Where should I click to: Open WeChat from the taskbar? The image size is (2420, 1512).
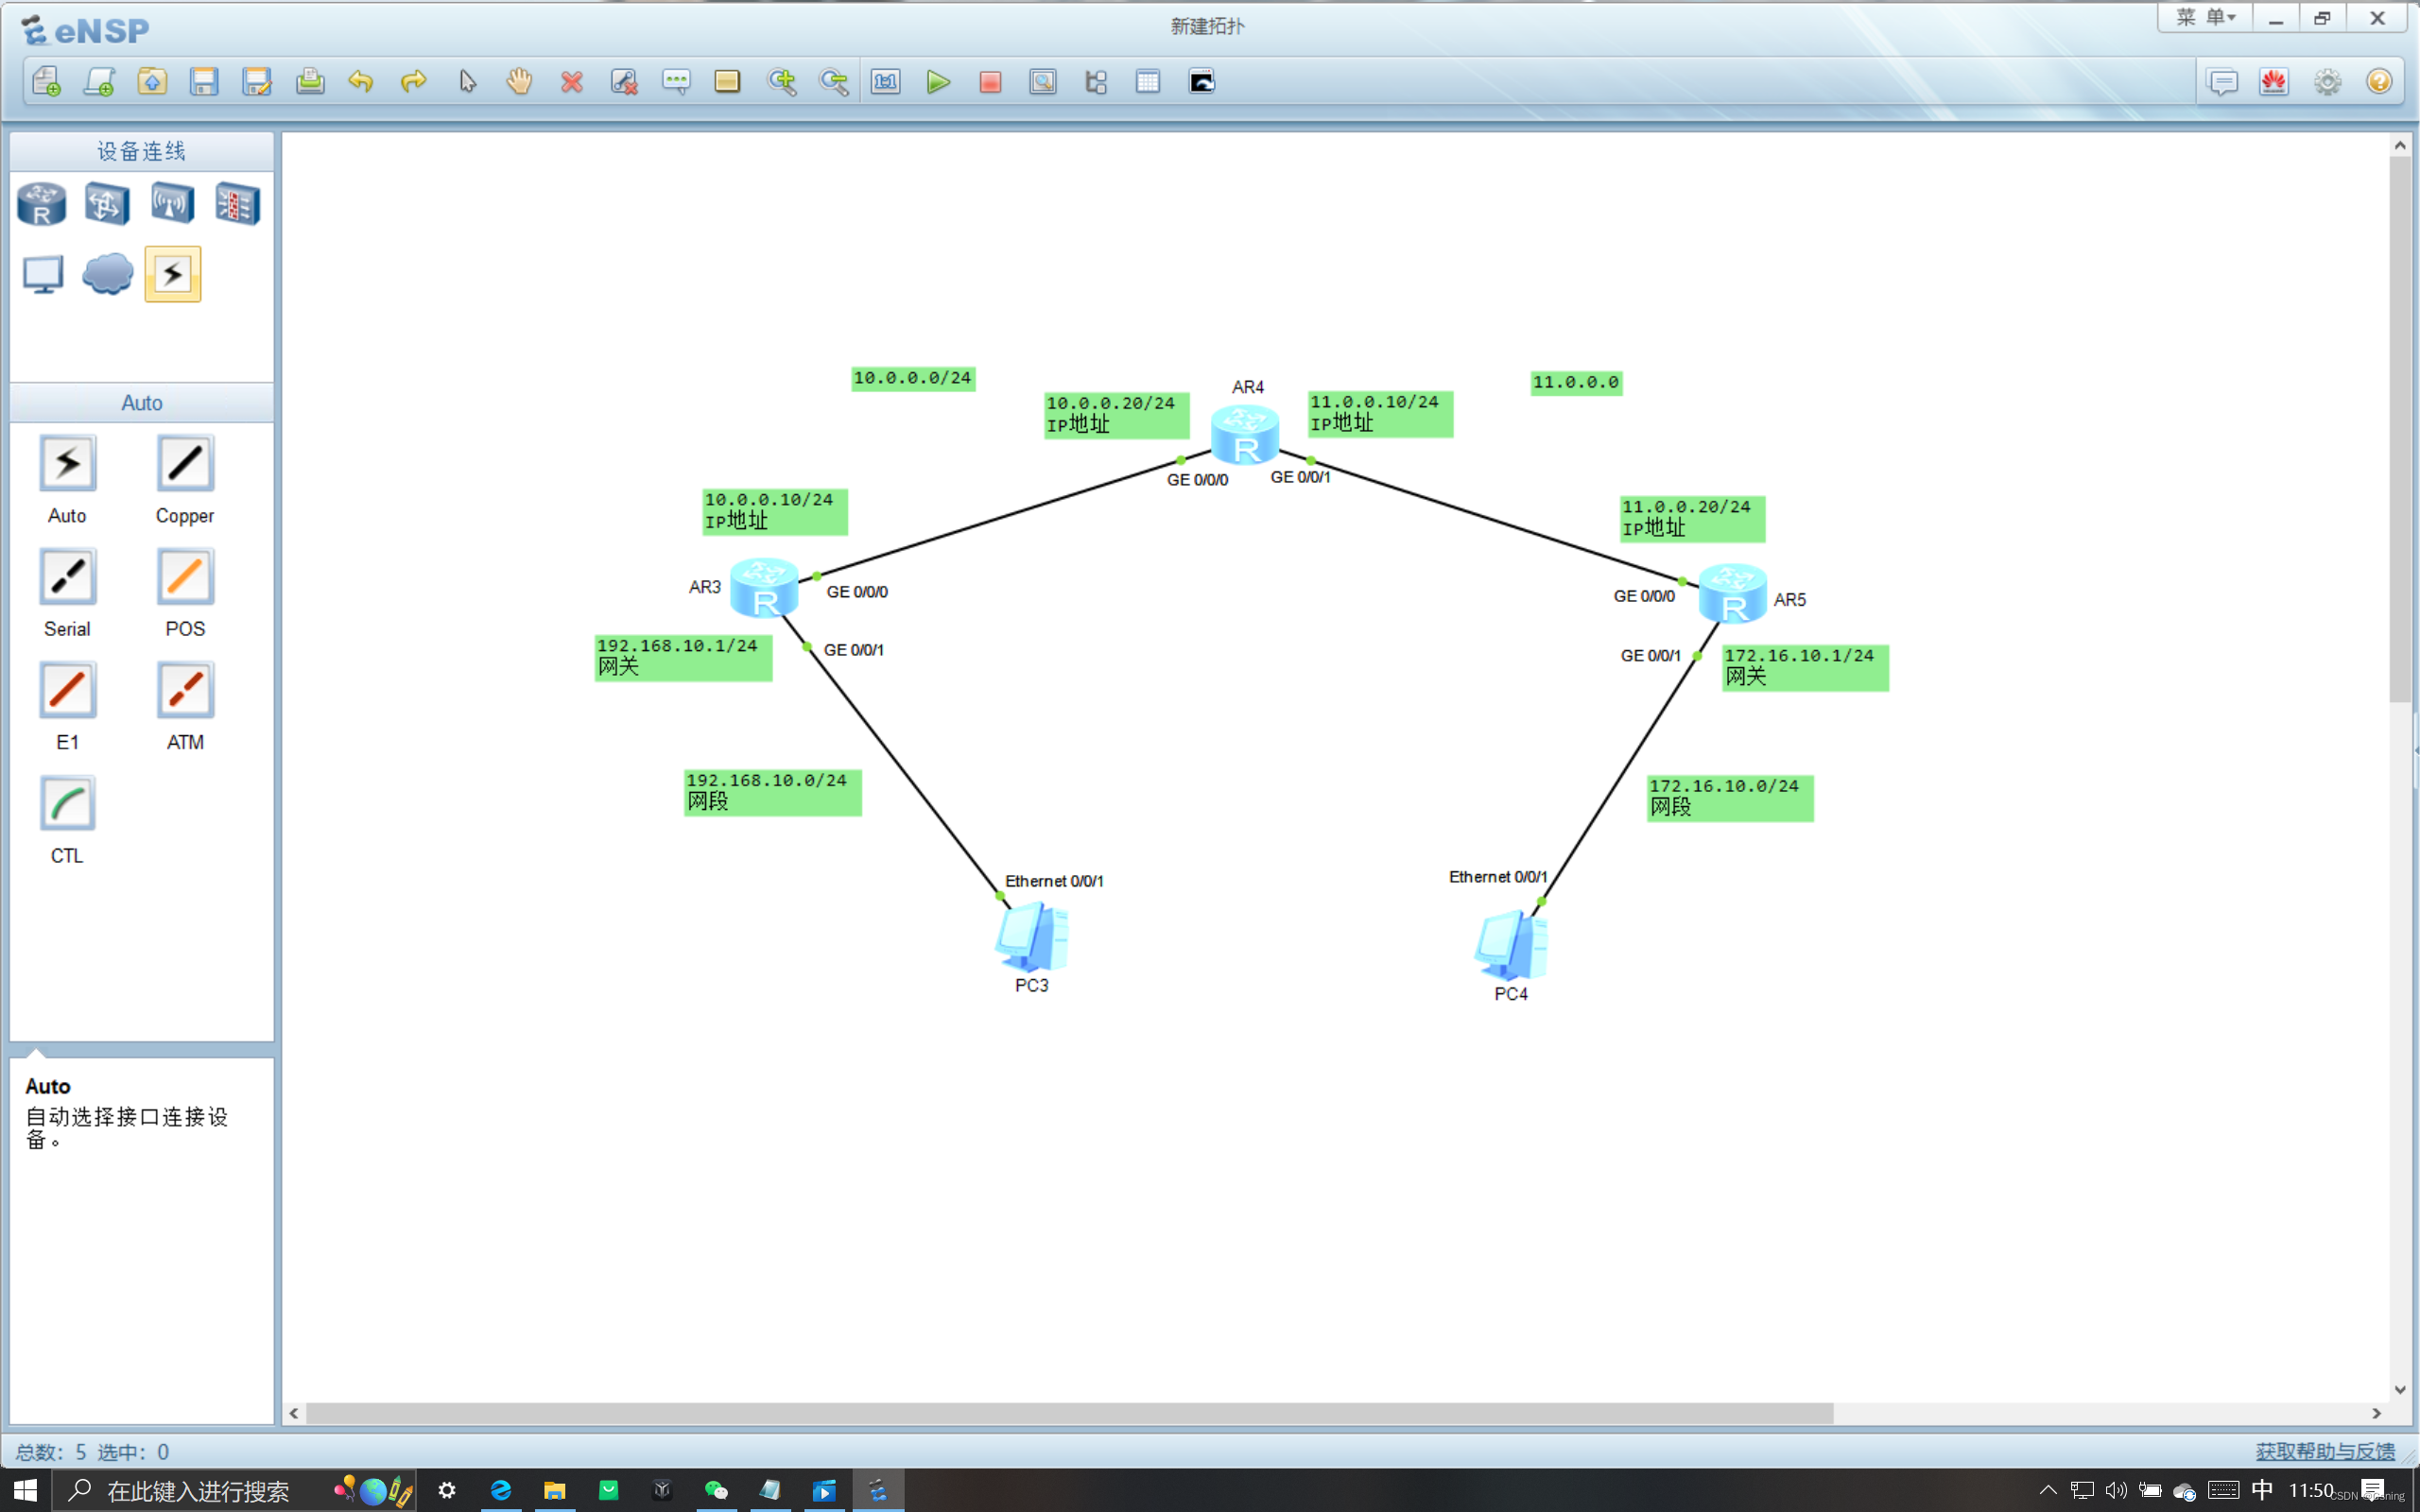coord(716,1491)
